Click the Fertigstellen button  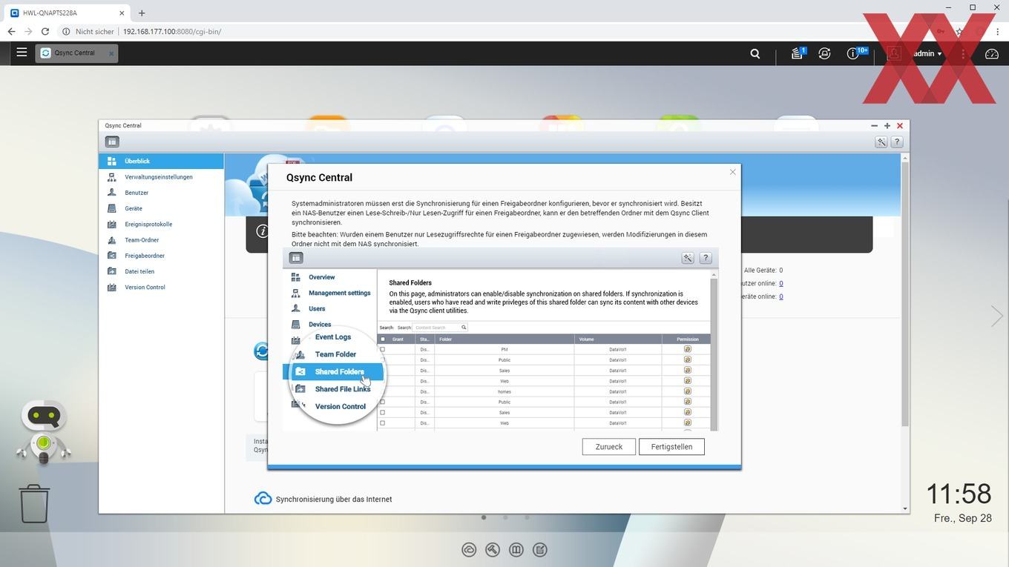[x=671, y=447]
